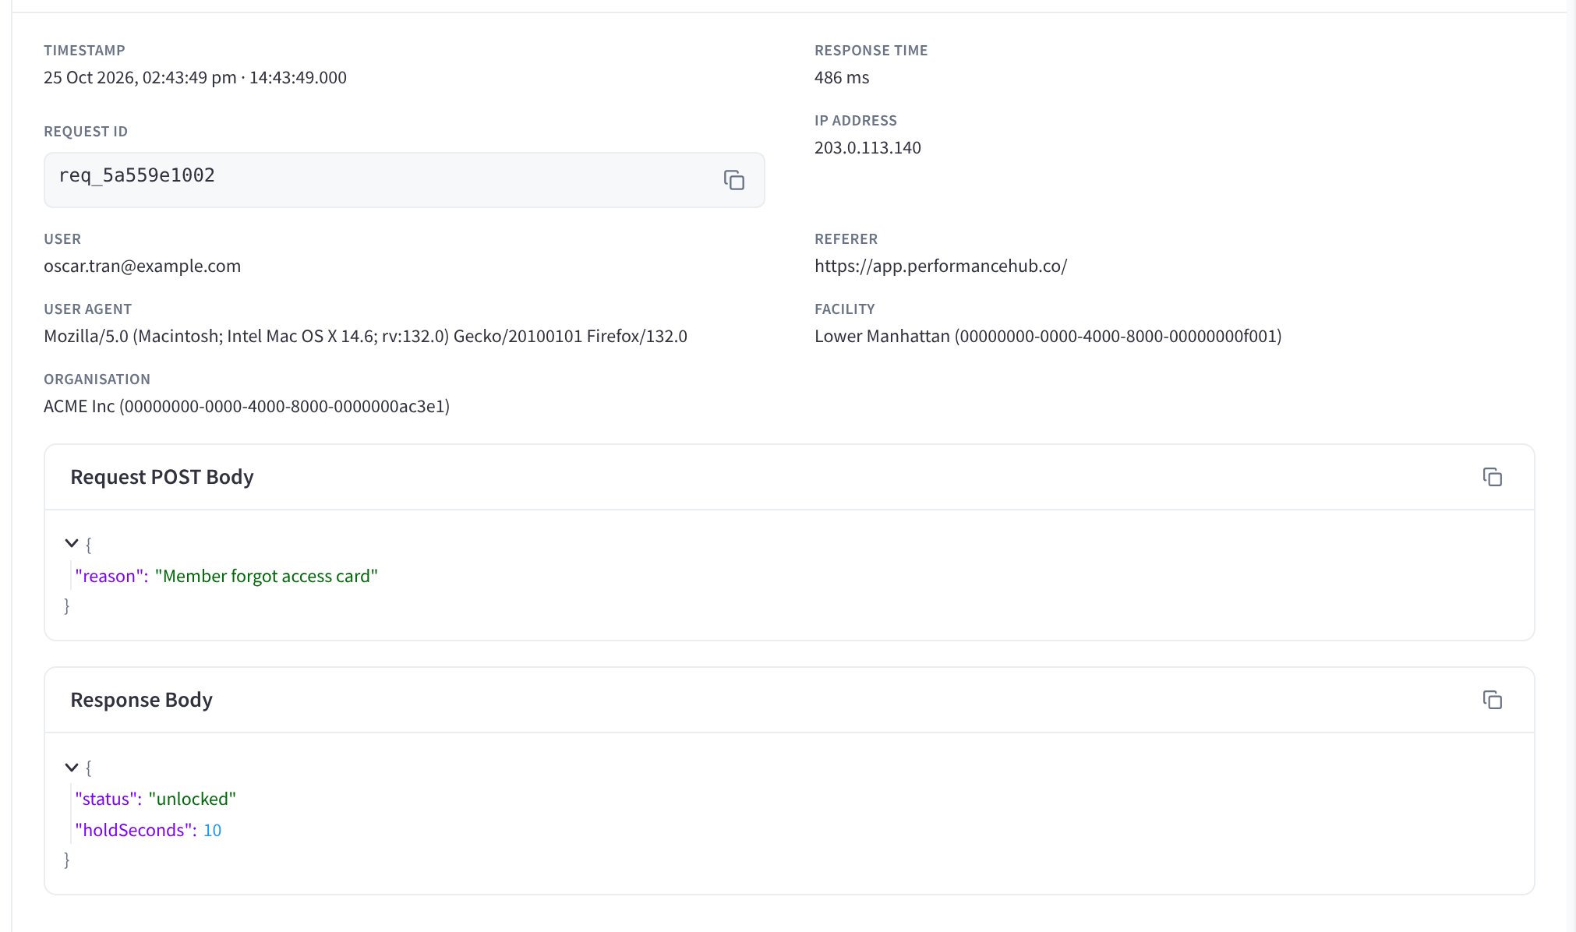
Task: Select the Mozilla/5.0 user agent string
Action: coord(366,336)
